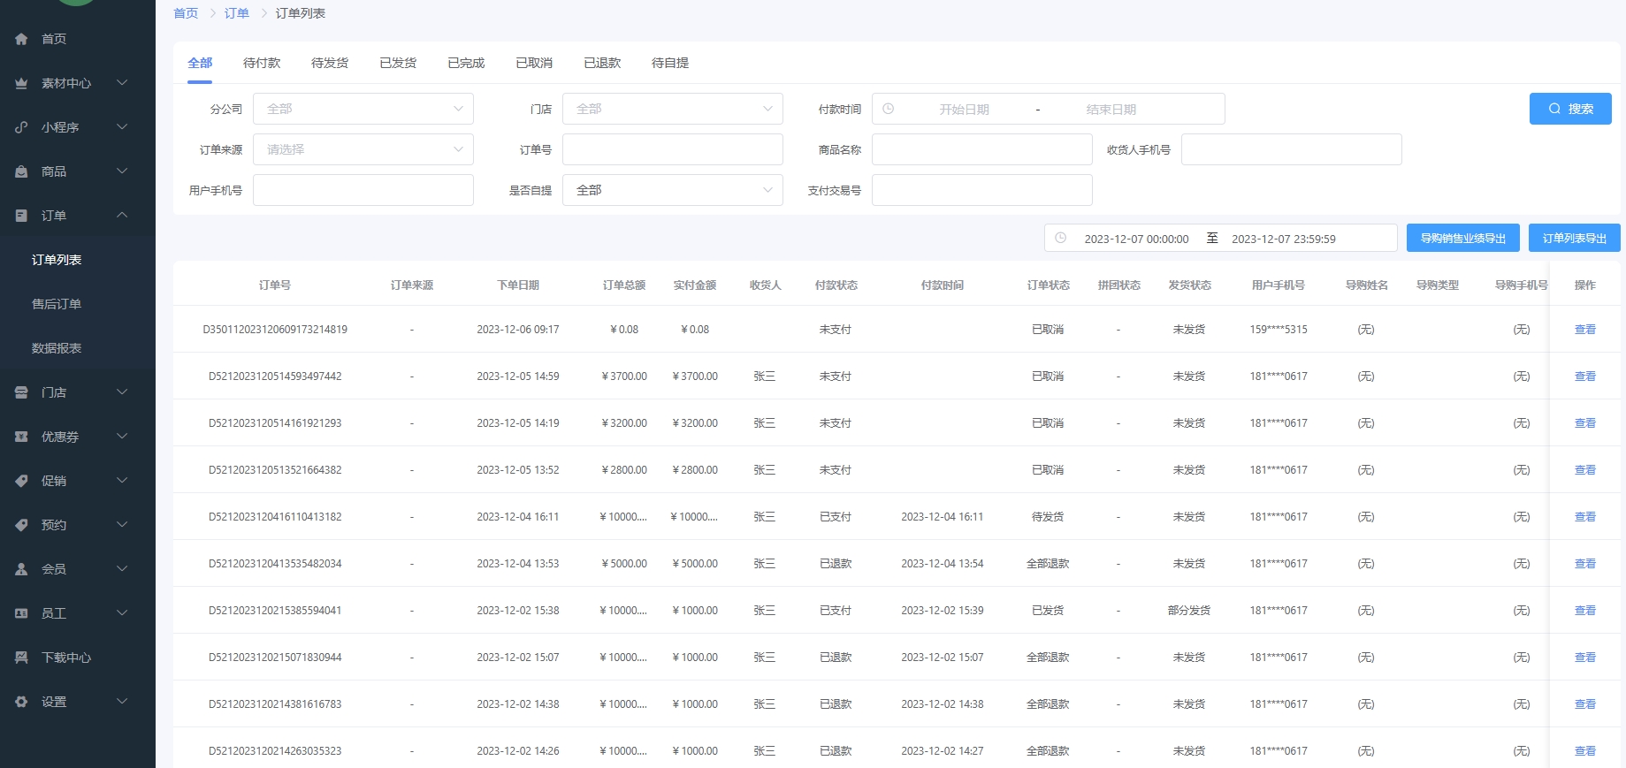Click 查看 for order D52120231202153855​94041
The width and height of the screenshot is (1626, 768).
(x=1585, y=611)
